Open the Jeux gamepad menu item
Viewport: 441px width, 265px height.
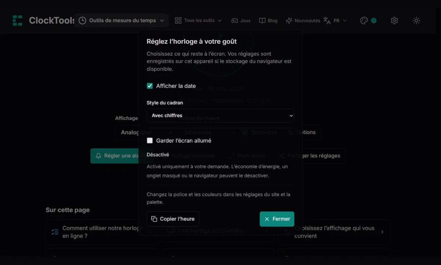point(241,21)
